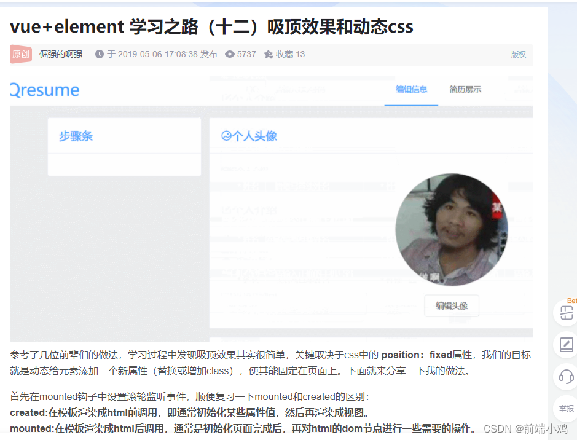The image size is (577, 440).
Task: Click the 收藏 13 text
Action: pos(290,55)
